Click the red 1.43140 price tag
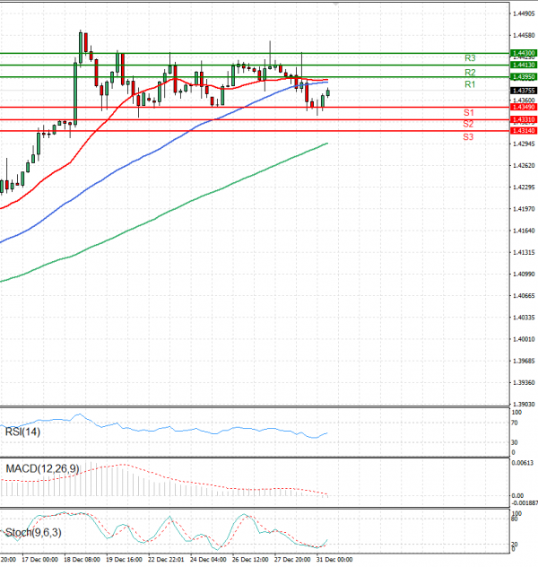Image resolution: width=538 pixels, height=567 pixels. pos(523,131)
